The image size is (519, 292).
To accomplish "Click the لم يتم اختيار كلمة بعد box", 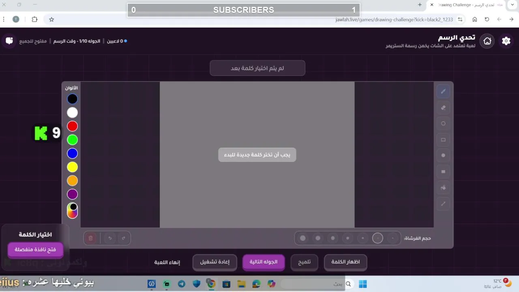I will [x=257, y=68].
